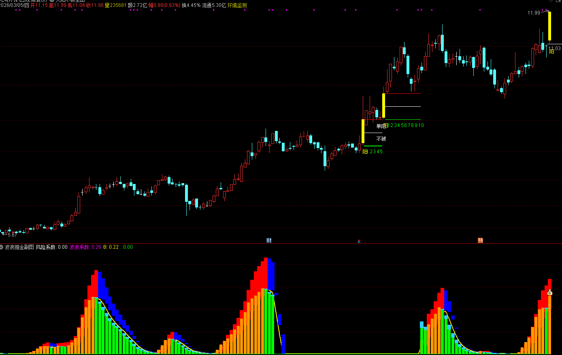Click the money bag icon on indicator
The width and height of the screenshot is (562, 355).
coord(549,292)
